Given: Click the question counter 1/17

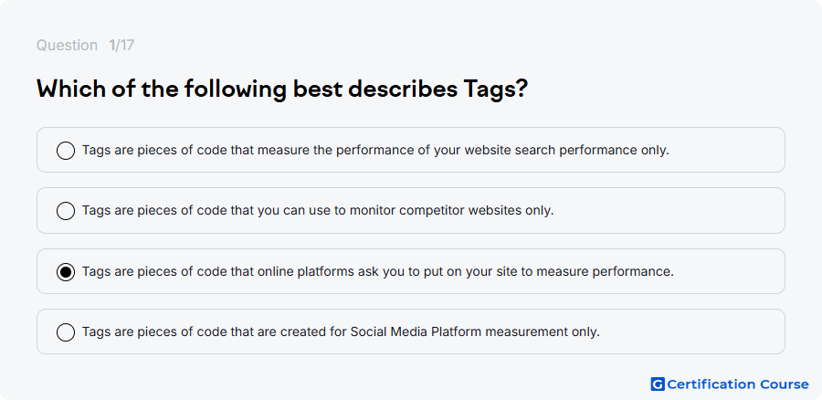Looking at the screenshot, I should [121, 46].
